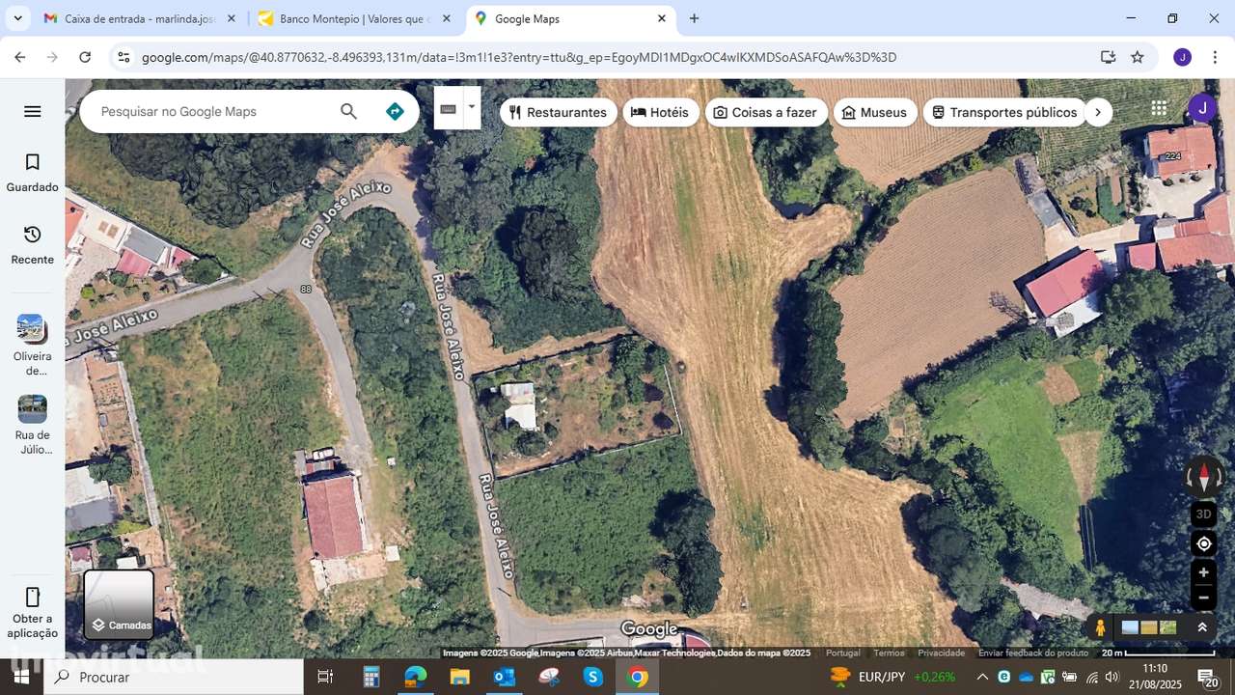Click the my-location target icon
This screenshot has height=695, width=1235.
(1203, 543)
